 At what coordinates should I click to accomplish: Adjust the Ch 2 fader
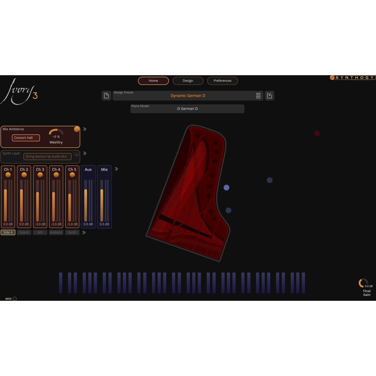coord(21,201)
